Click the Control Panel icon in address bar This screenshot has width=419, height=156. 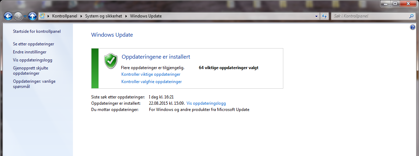pos(42,16)
